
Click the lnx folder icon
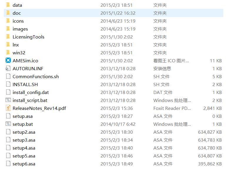pyautogui.click(x=8, y=44)
